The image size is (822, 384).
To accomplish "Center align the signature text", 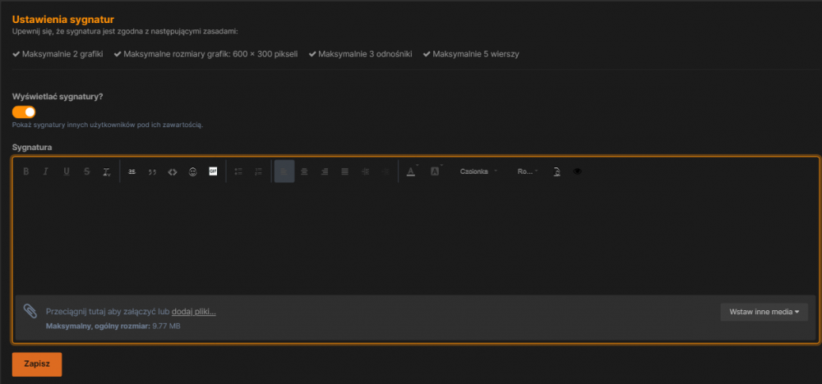I will 304,171.
